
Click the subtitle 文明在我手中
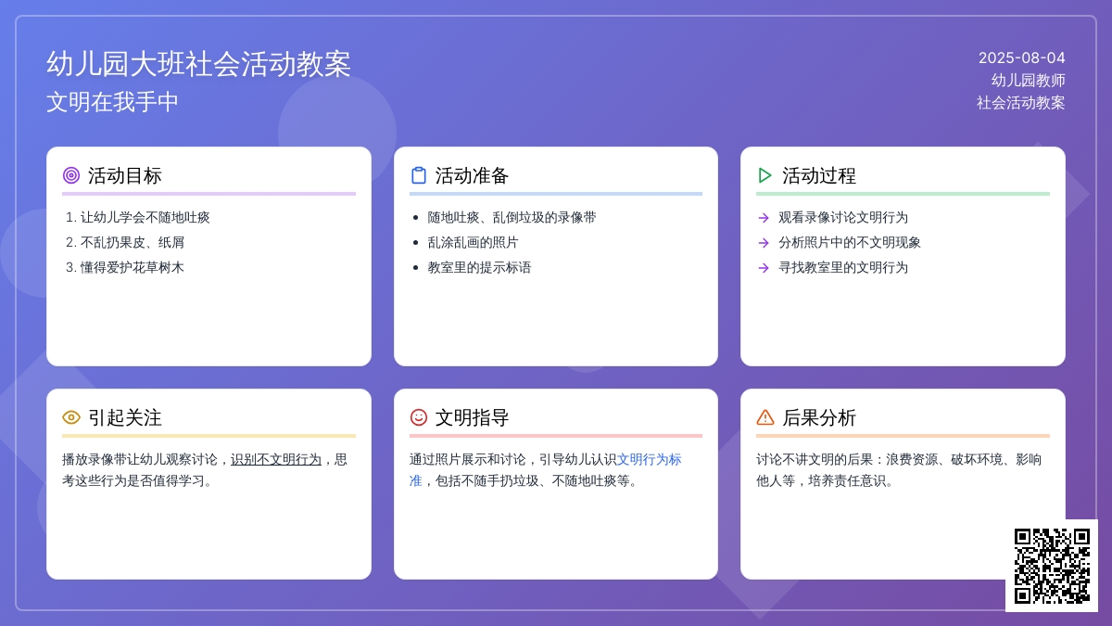point(113,102)
